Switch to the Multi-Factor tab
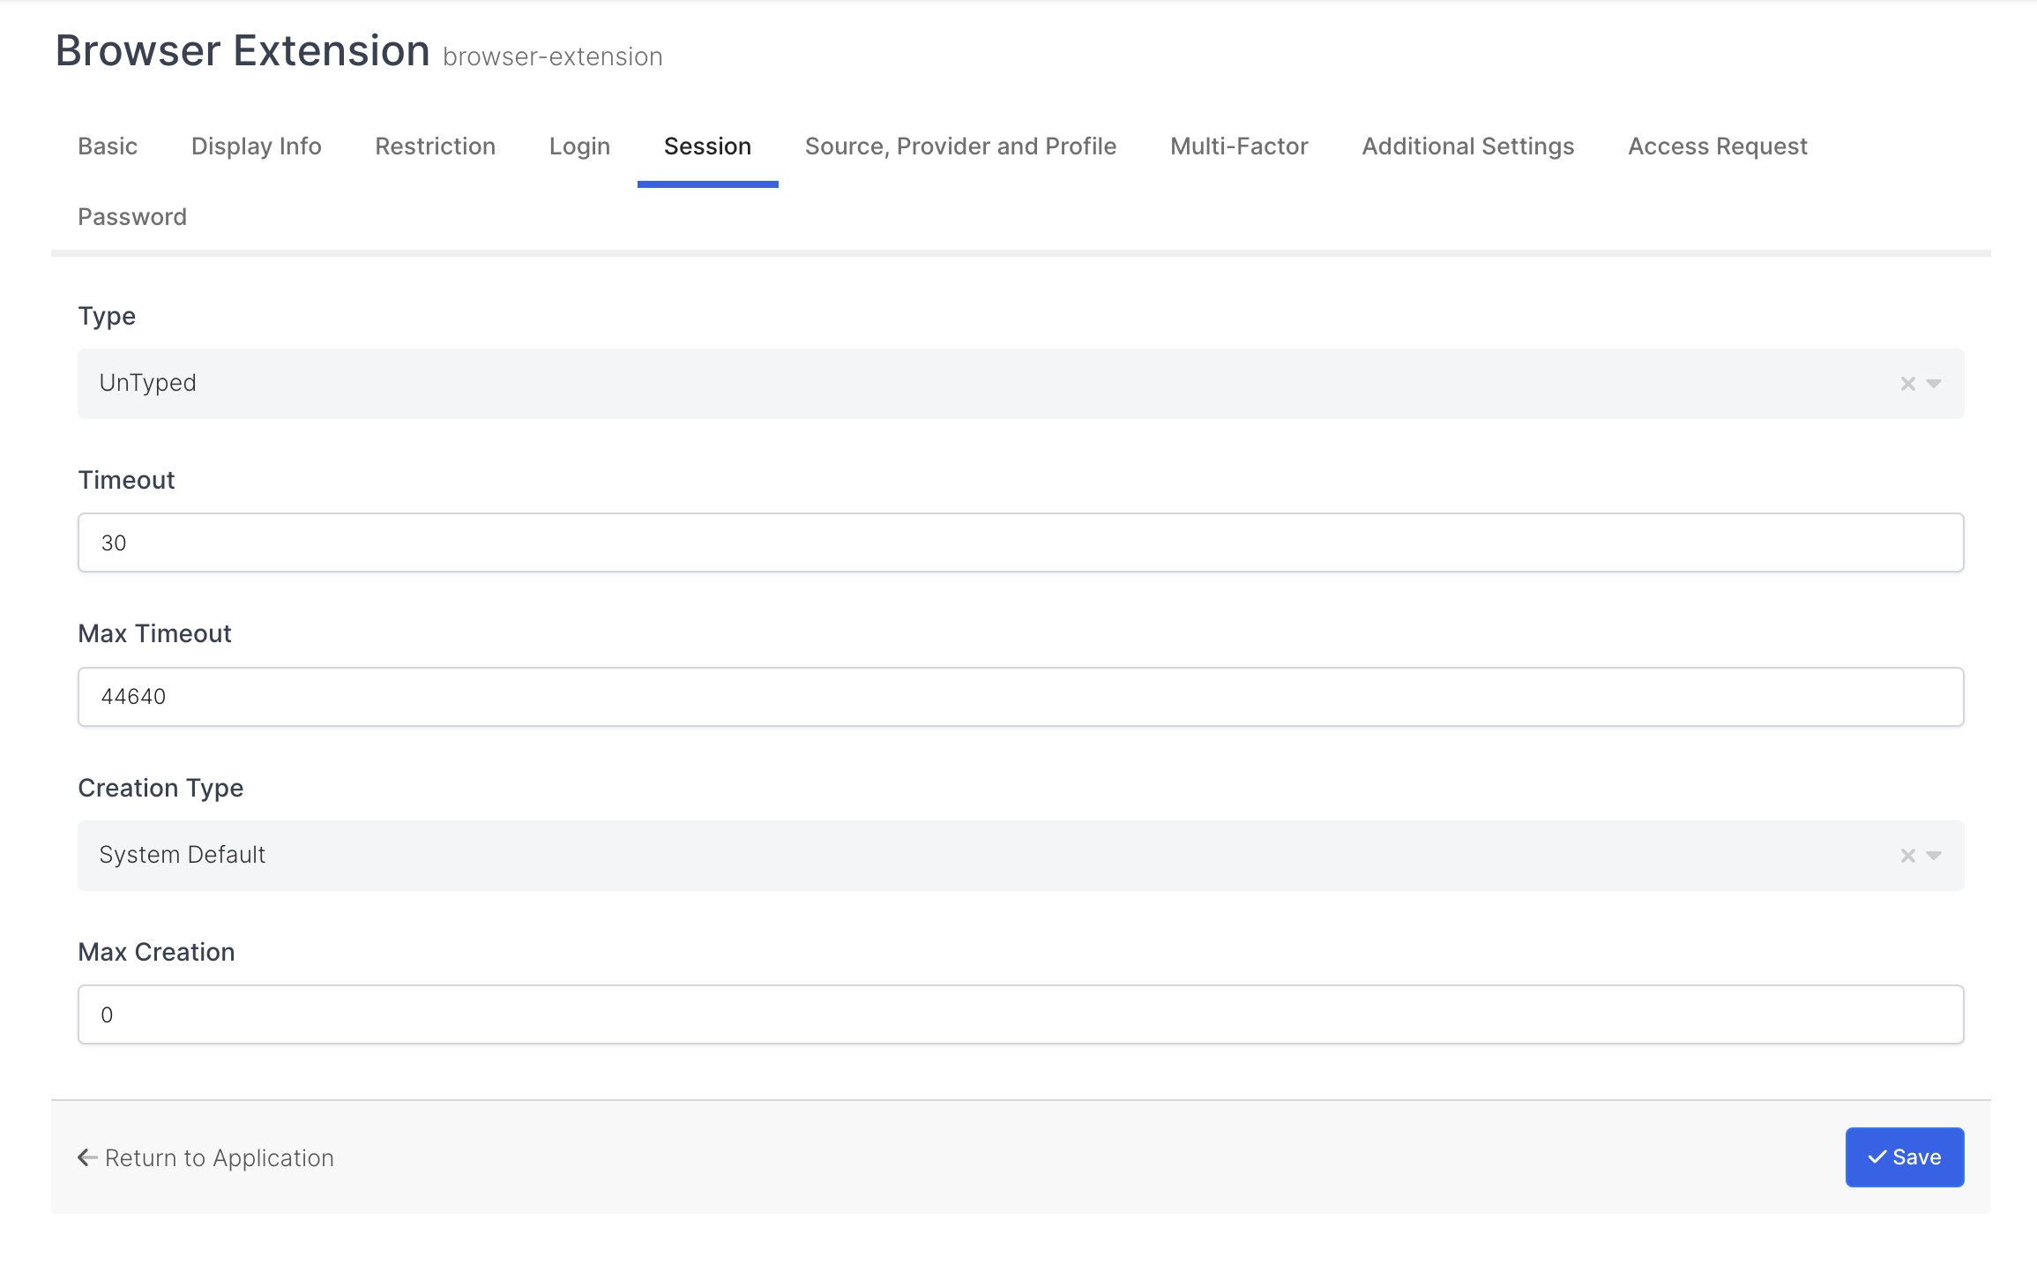Viewport: 2037px width, 1265px height. [1239, 146]
